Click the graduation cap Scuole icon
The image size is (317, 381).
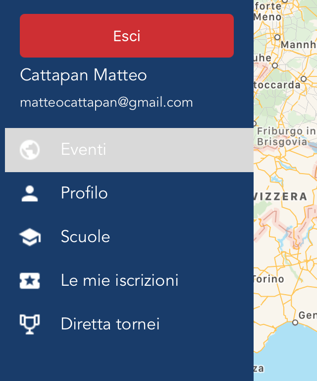30,237
